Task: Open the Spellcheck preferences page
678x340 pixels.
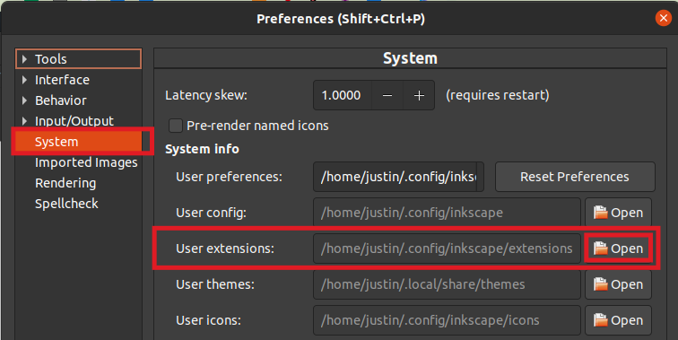Action: pyautogui.click(x=66, y=204)
